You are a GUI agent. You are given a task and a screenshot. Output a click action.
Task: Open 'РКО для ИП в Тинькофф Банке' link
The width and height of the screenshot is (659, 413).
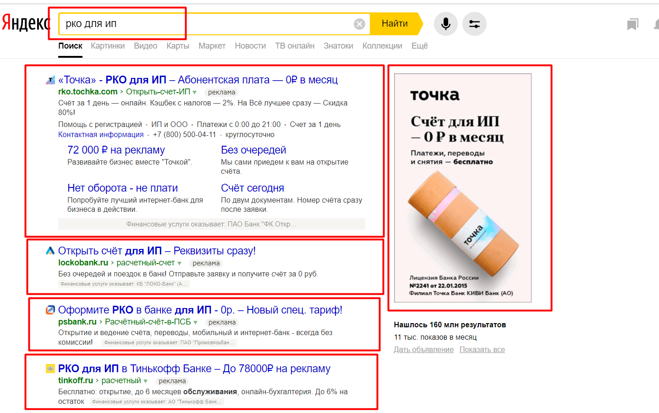(x=194, y=369)
